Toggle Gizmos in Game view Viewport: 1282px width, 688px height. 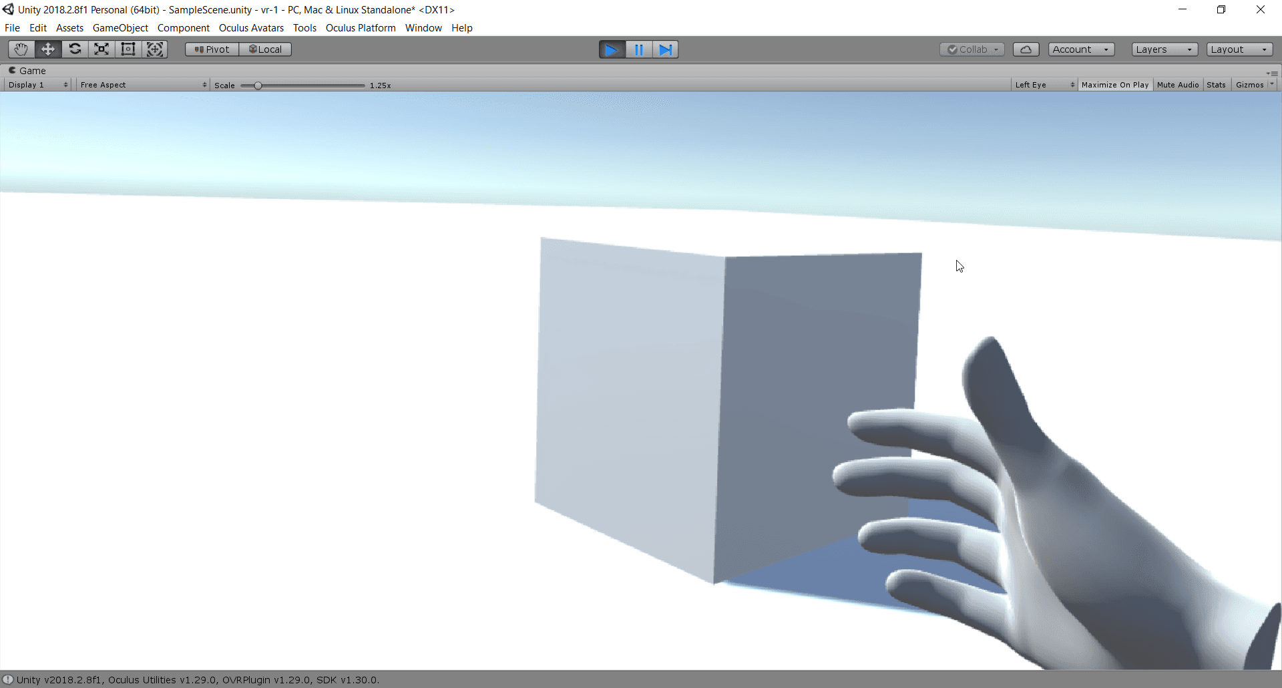pos(1249,85)
